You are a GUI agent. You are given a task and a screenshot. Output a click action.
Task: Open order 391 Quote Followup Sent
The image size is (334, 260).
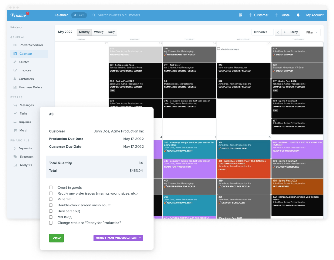coord(244,149)
